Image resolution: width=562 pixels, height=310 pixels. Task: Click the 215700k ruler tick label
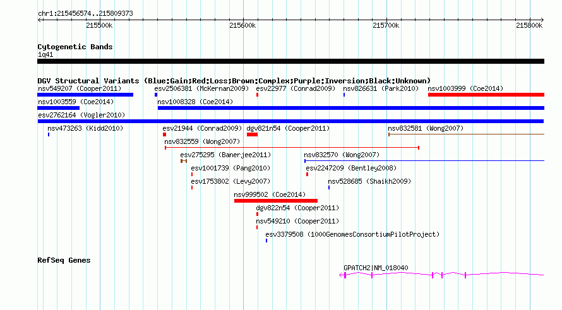[386, 25]
